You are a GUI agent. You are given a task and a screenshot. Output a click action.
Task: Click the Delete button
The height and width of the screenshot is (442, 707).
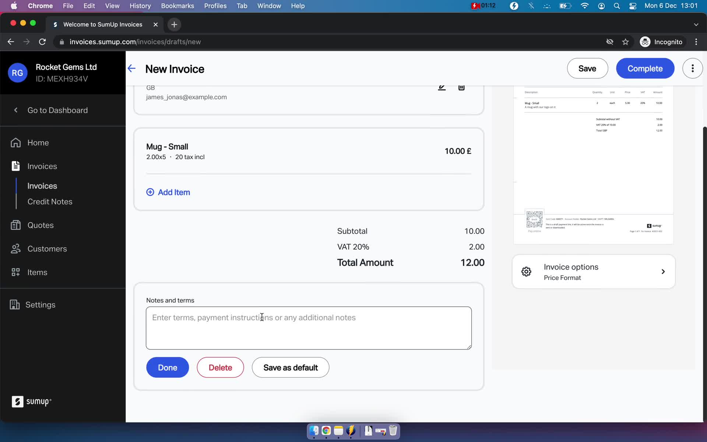[221, 367]
